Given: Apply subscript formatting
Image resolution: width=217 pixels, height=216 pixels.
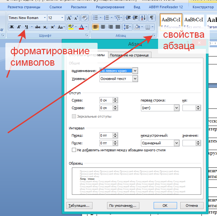Looking at the screenshot, I should [45, 27].
